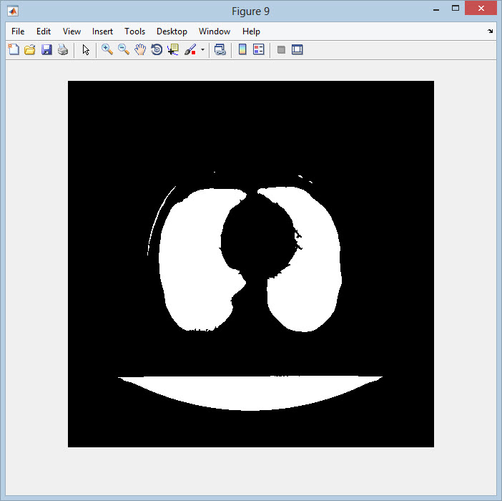Open the Help menu

click(251, 31)
